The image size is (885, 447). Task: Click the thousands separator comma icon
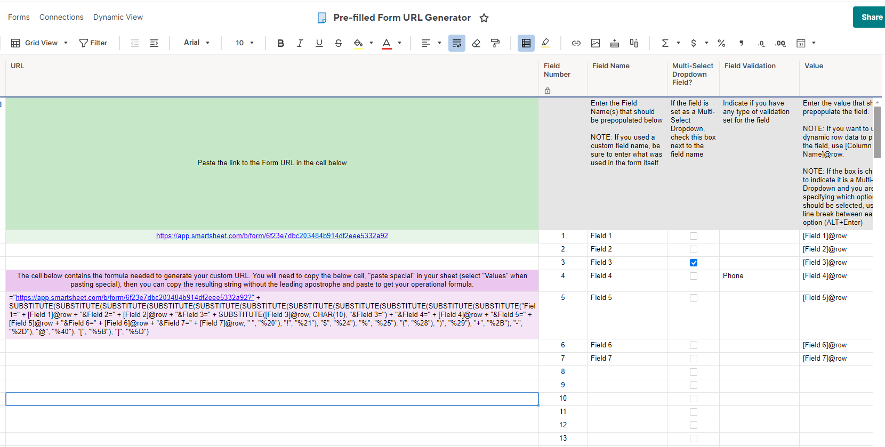click(x=741, y=43)
